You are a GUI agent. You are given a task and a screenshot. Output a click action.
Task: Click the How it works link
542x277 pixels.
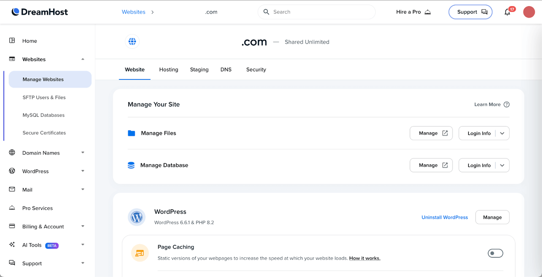coord(365,258)
